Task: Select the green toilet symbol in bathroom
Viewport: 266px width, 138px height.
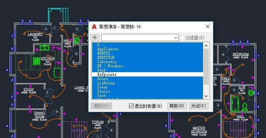Action: click(245, 107)
